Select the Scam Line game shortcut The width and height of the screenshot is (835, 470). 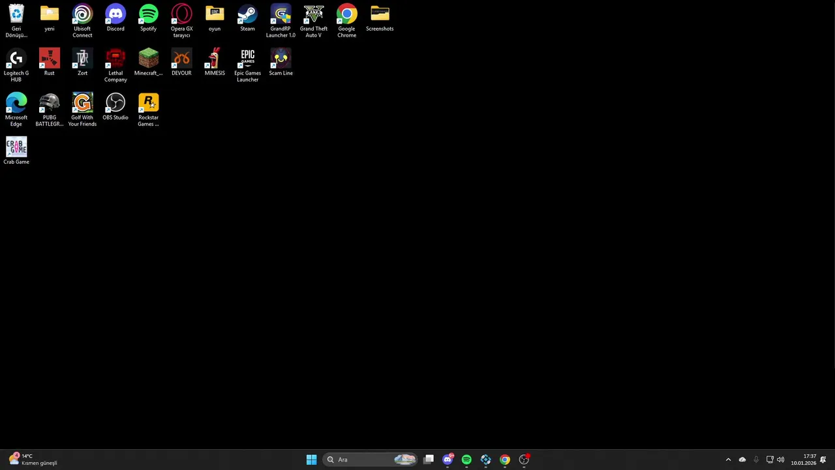pos(281,63)
